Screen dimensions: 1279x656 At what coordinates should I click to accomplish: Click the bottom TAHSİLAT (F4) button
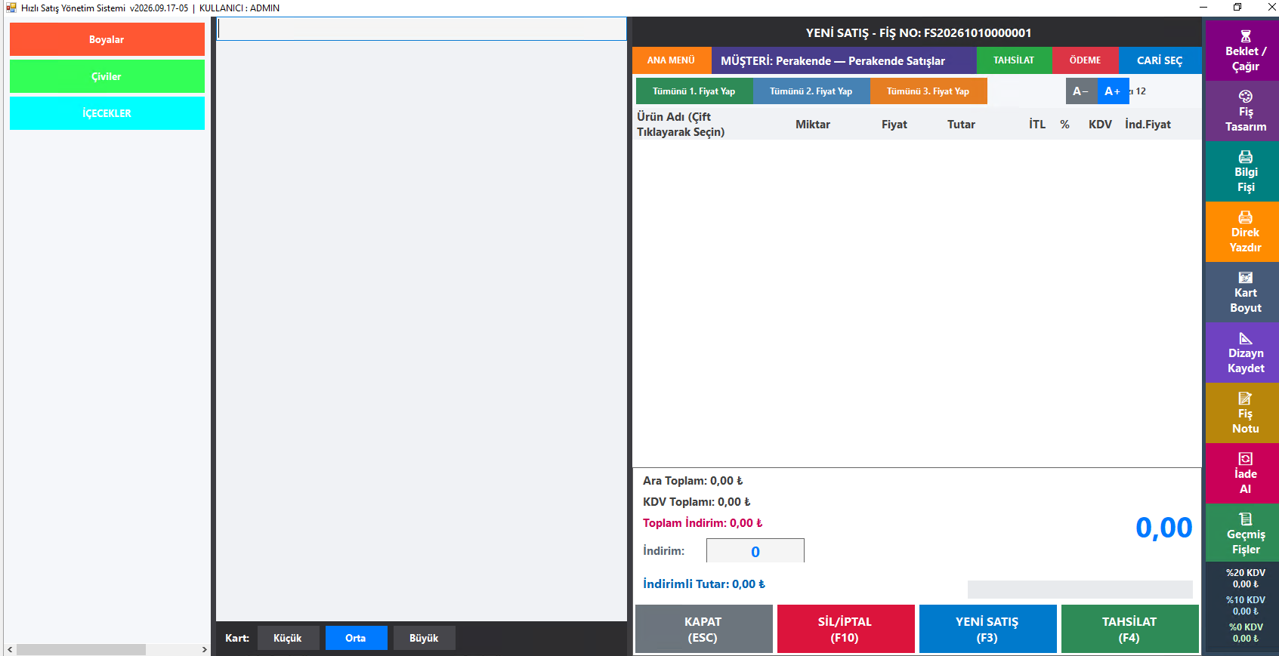[x=1129, y=629]
